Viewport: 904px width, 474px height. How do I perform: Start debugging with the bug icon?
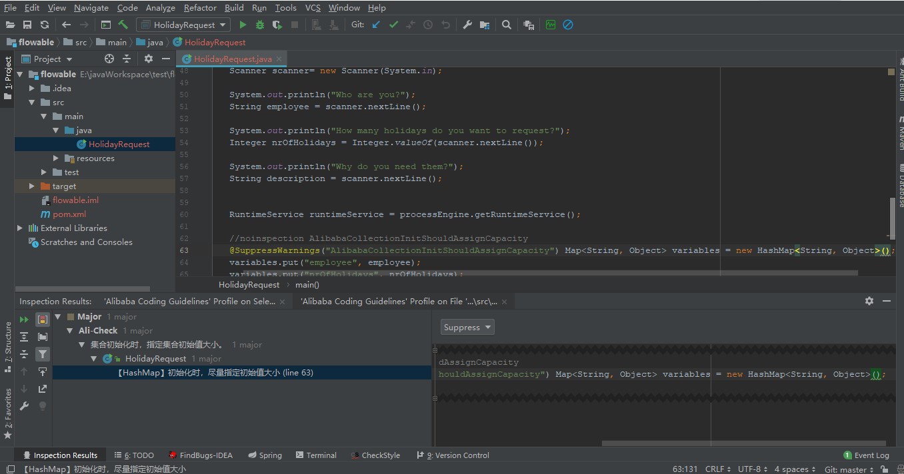click(260, 25)
